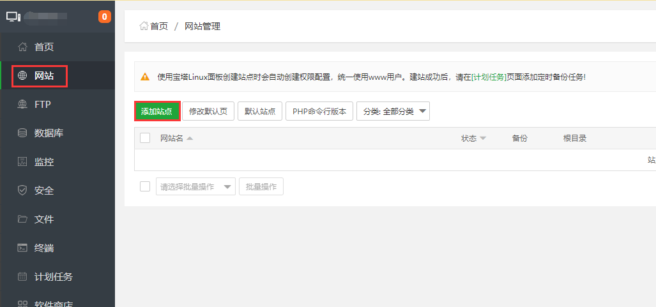This screenshot has height=307, width=656.
Task: Open the 软件商店 menu item
Action: [54, 303]
